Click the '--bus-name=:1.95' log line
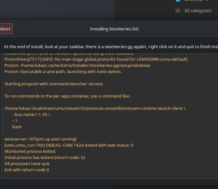Image resolution: width=218 pixels, height=189 pixels. (x=31, y=115)
